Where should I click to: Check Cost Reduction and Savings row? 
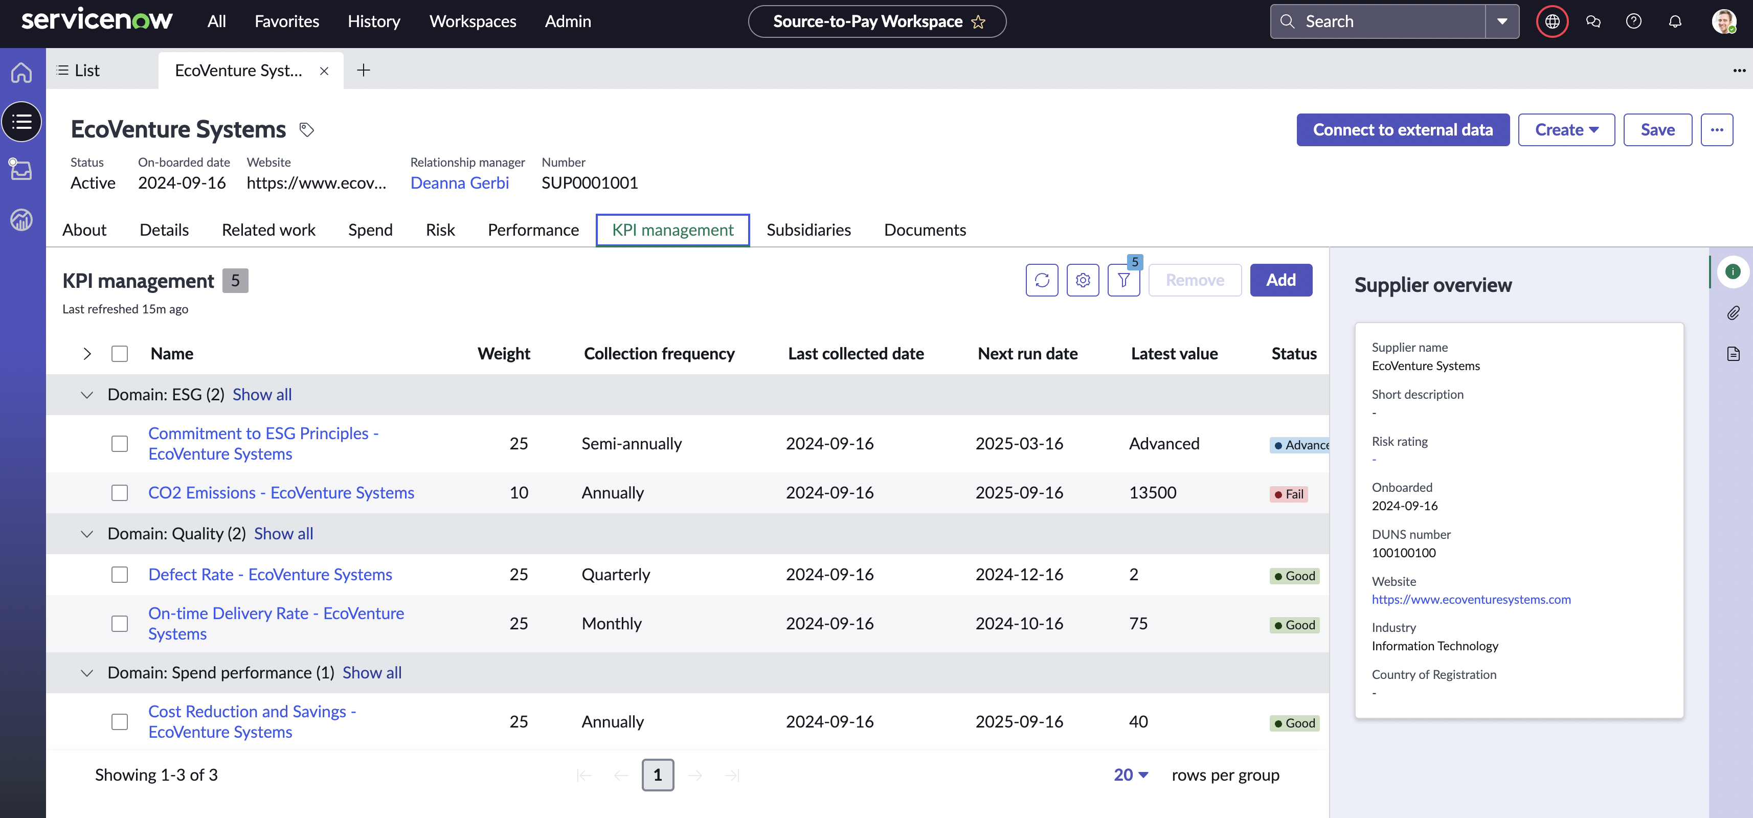(x=120, y=721)
